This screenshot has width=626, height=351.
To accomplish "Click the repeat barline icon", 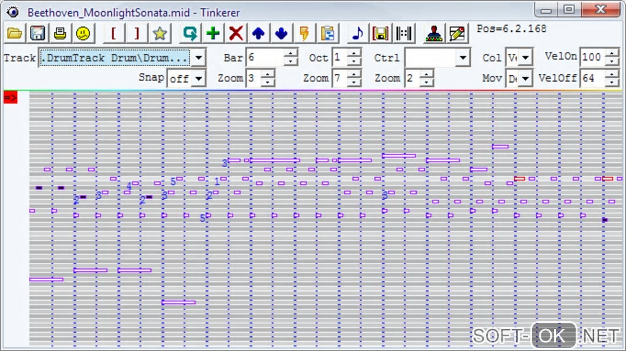I will (404, 34).
